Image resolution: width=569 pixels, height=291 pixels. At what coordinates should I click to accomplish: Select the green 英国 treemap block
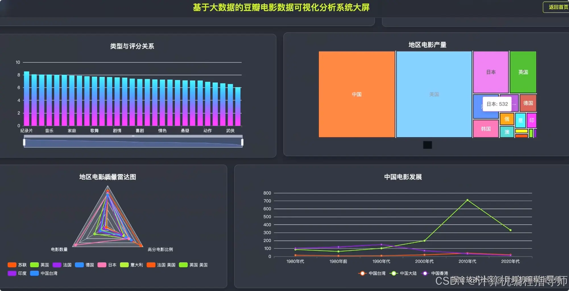click(x=523, y=72)
